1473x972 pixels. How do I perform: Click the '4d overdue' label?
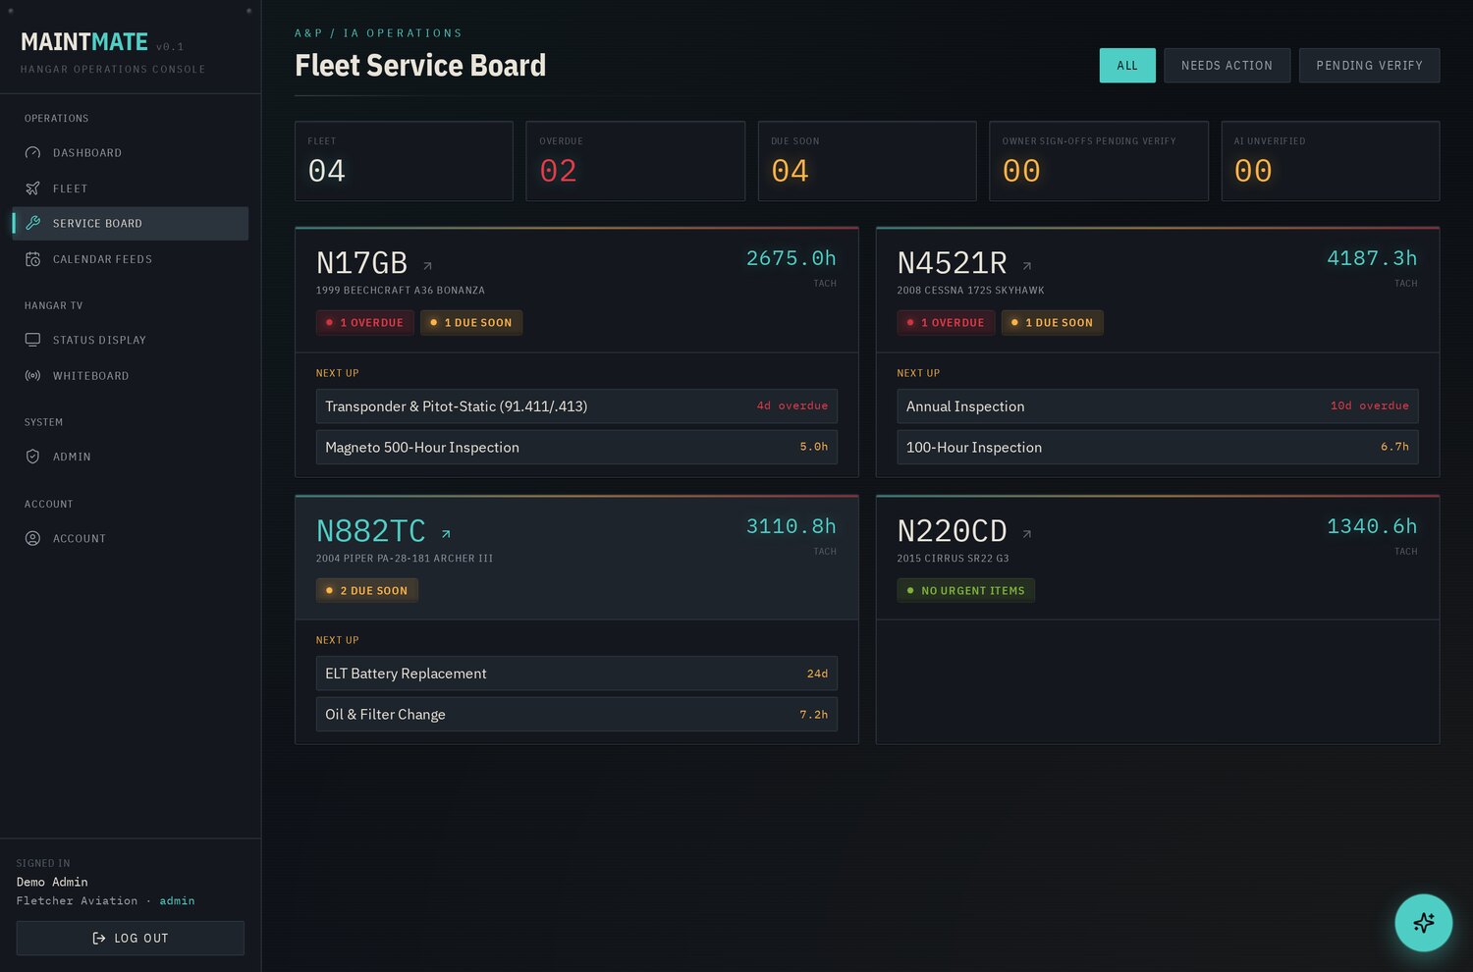click(791, 405)
